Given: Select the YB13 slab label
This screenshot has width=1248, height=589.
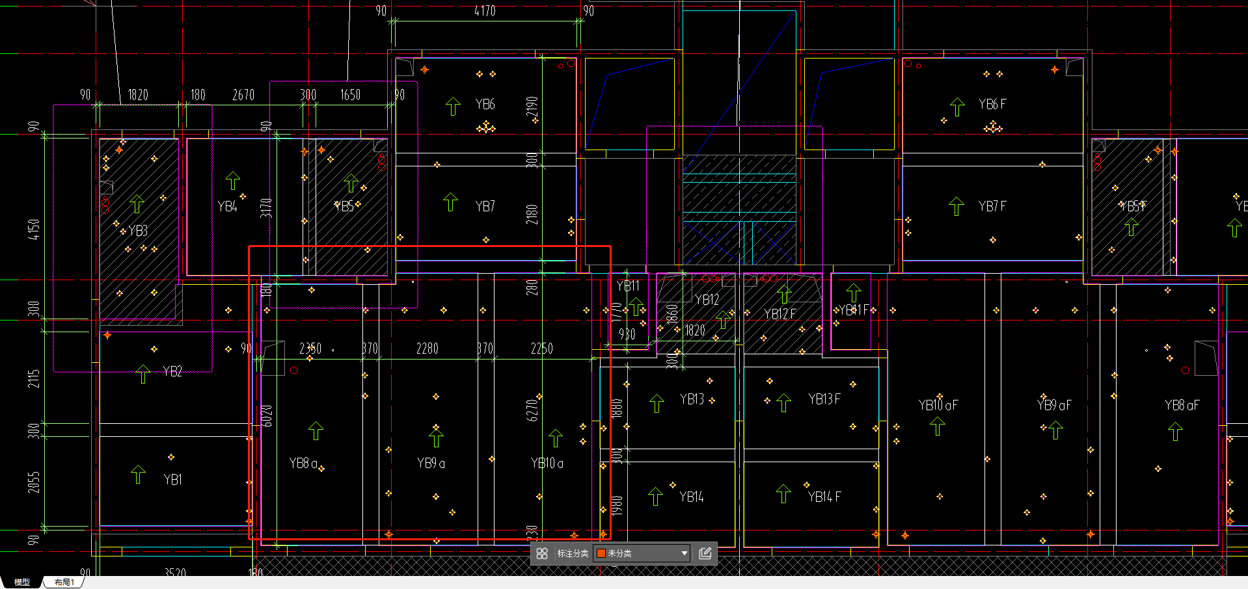Looking at the screenshot, I should pyautogui.click(x=692, y=399).
